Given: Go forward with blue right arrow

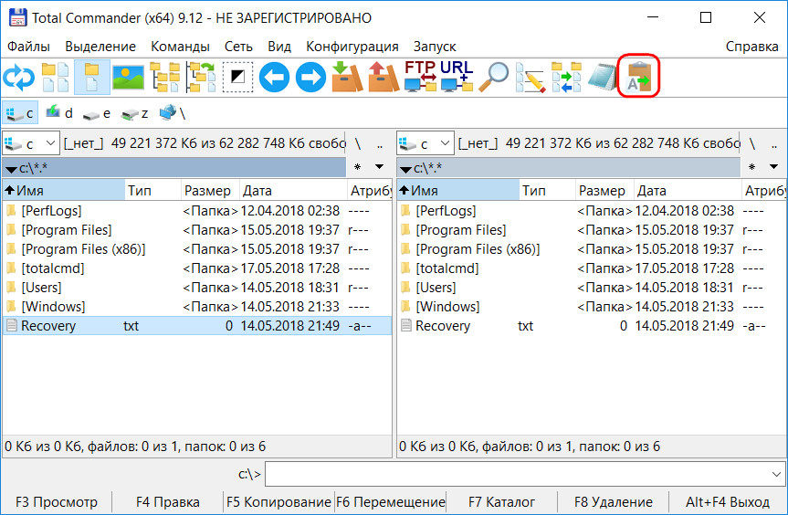Looking at the screenshot, I should point(310,78).
